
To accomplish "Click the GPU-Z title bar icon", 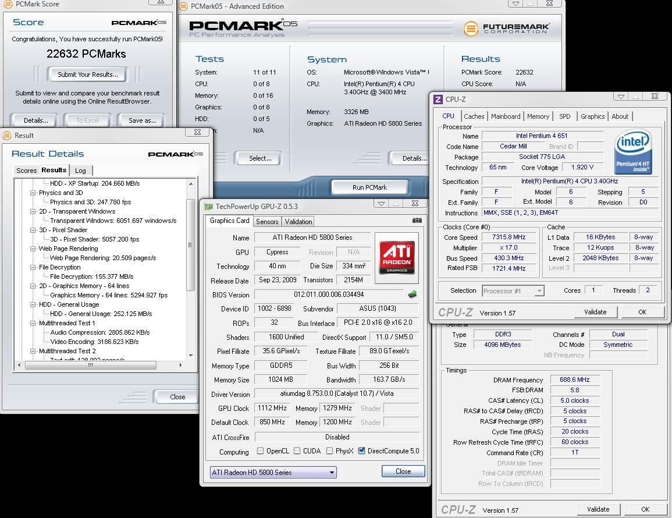I will click(209, 206).
